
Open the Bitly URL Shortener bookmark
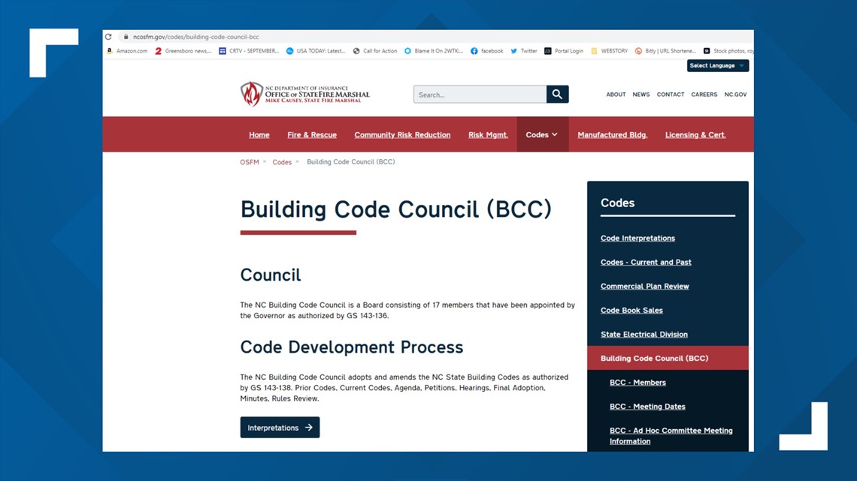(x=666, y=51)
